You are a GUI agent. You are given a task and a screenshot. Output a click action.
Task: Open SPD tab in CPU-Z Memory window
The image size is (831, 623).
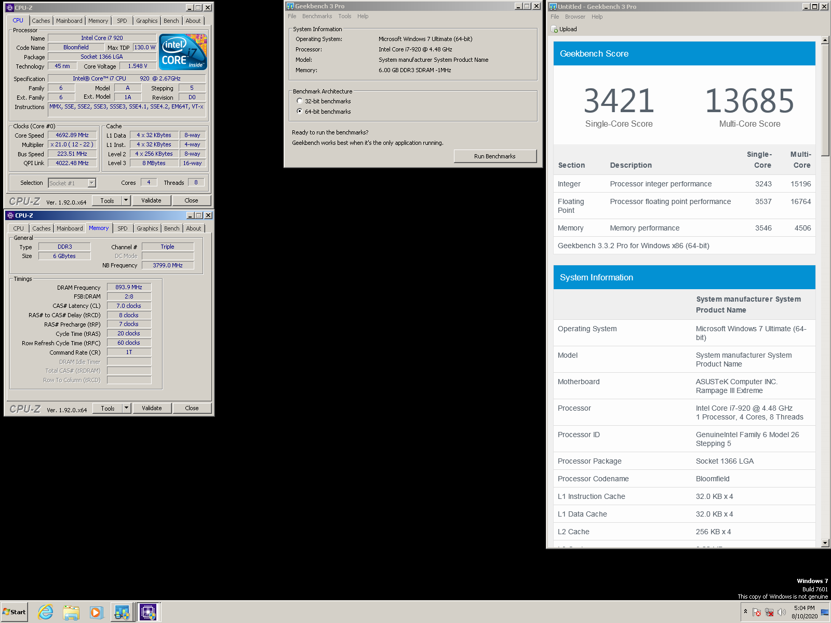(123, 228)
